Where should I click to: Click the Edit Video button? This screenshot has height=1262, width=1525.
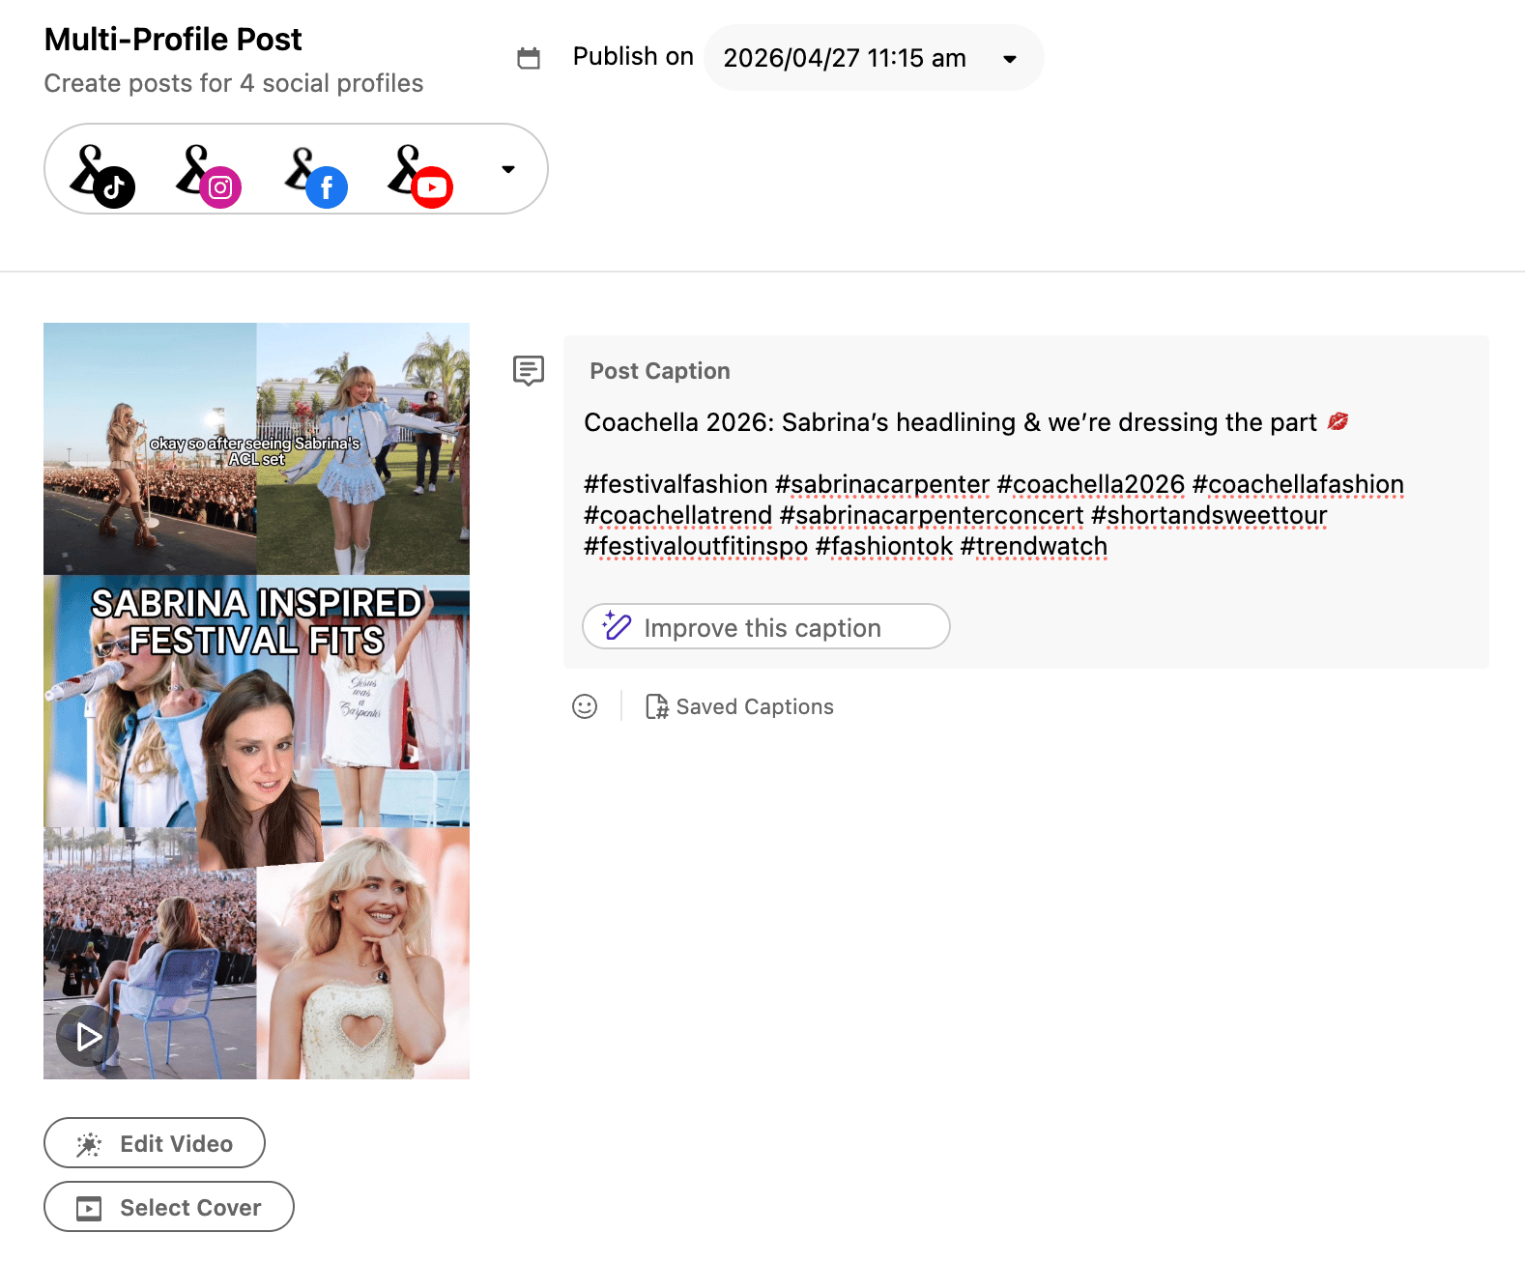click(x=155, y=1143)
